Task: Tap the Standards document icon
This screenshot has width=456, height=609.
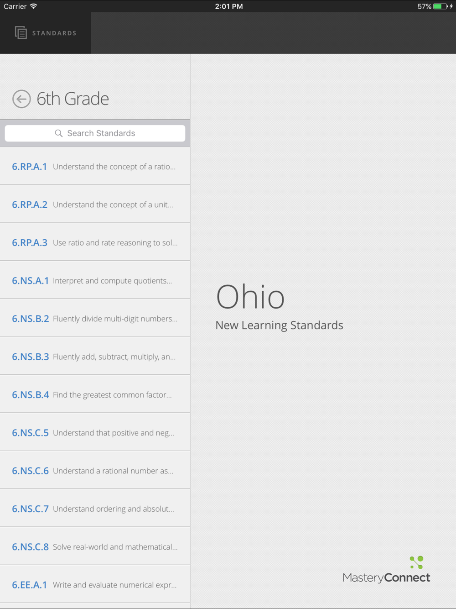Action: click(21, 33)
